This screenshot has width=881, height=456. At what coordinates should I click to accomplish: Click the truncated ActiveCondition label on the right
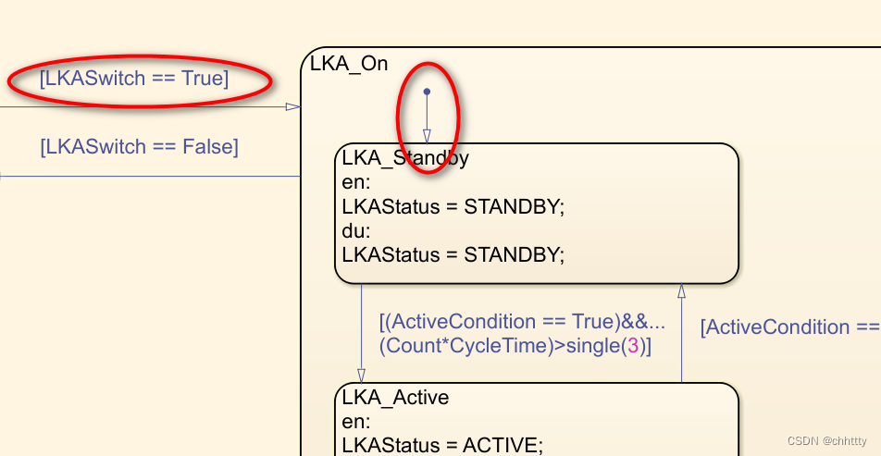788,327
